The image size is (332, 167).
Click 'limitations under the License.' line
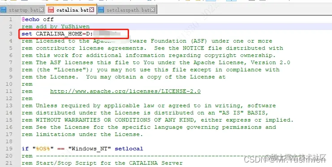click(82, 134)
